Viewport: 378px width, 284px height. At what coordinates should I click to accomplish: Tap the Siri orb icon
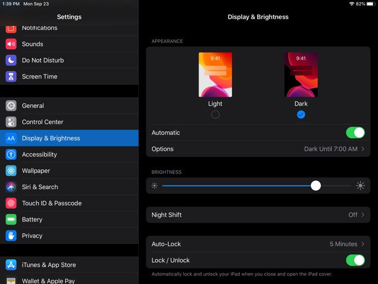pyautogui.click(x=11, y=187)
